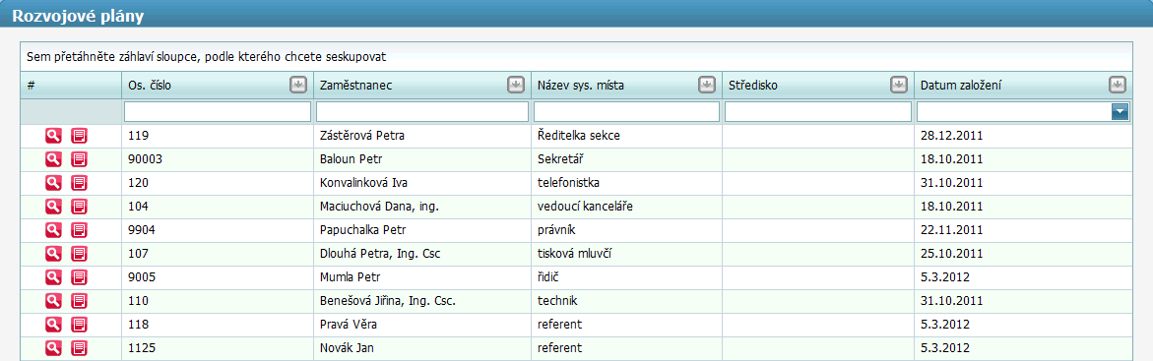This screenshot has width=1153, height=361.
Task: Open document icon for Pravá Věra
Action: click(79, 325)
